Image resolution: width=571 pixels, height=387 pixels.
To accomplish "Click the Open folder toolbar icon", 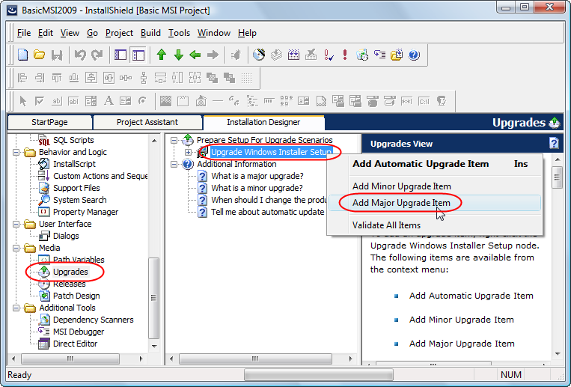I will tap(40, 55).
